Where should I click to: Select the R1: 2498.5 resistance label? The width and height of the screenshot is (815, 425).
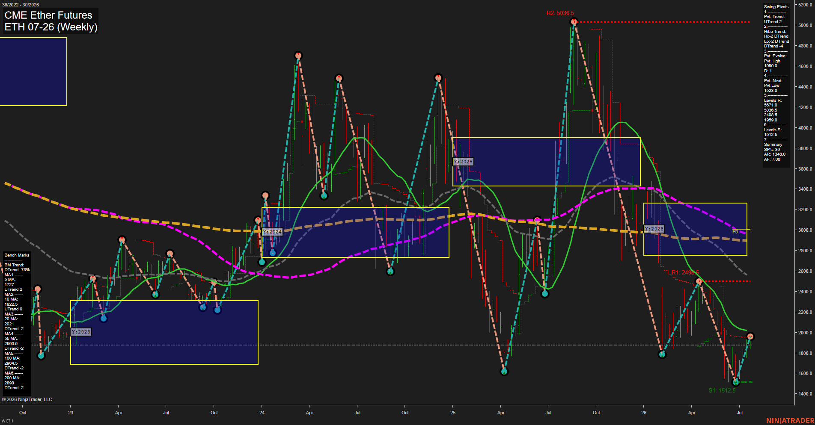[685, 272]
